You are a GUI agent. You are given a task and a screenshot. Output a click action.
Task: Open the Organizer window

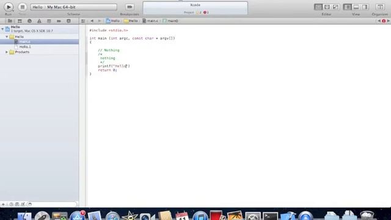380,7
